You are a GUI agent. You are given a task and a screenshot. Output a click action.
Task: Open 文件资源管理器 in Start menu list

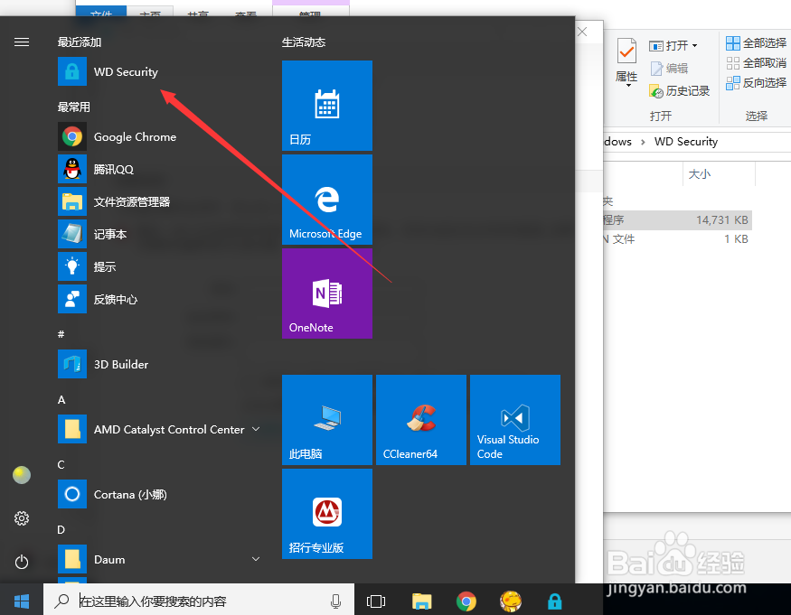tap(159, 201)
